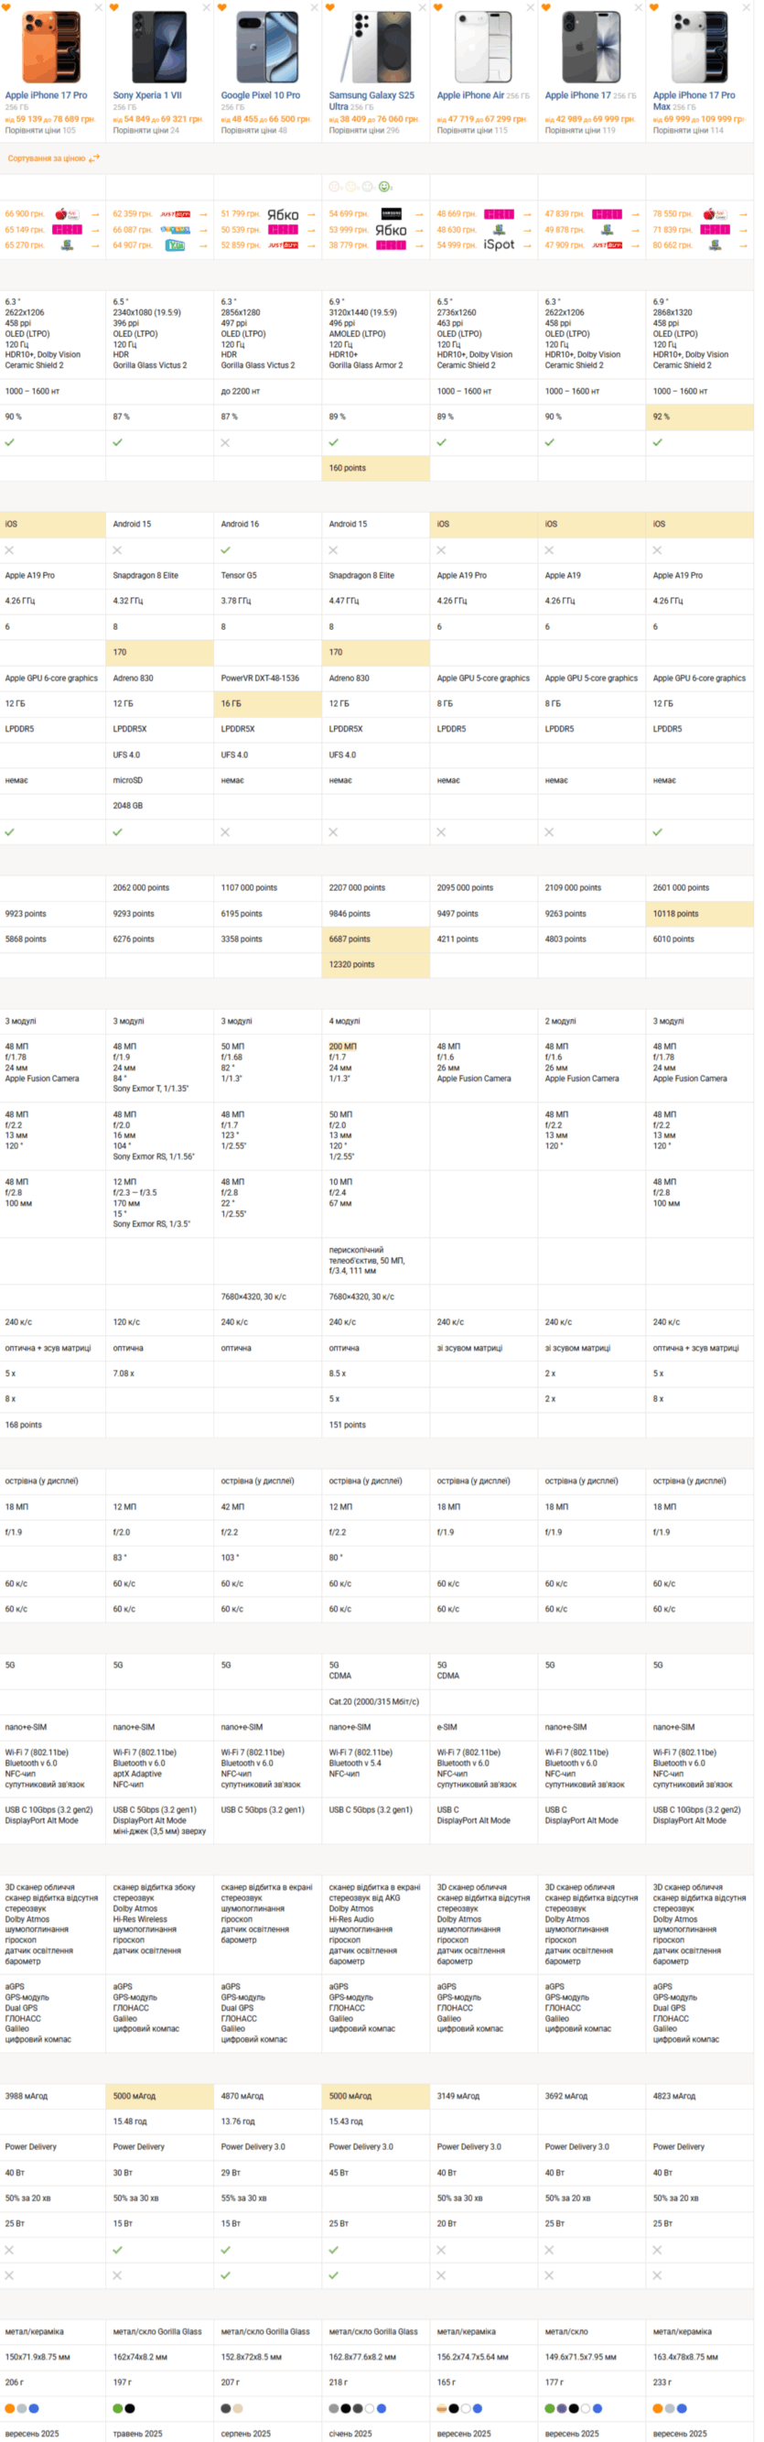Open the iSpot store logo offer
This screenshot has width=764, height=2442.
tap(499, 244)
